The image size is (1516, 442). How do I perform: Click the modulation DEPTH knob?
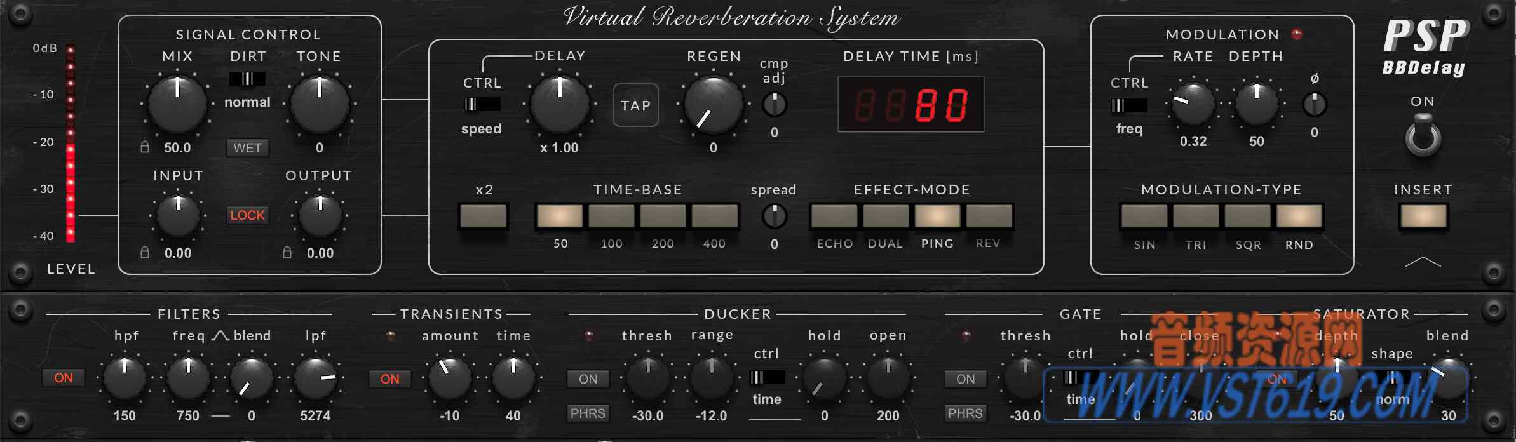tap(1257, 104)
